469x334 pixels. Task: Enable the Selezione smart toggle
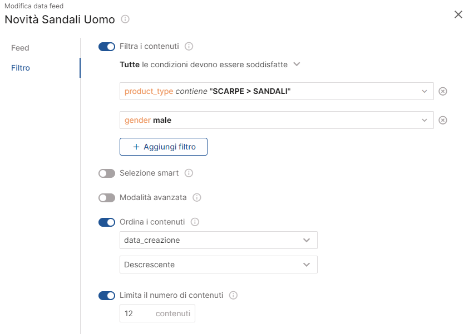pos(107,173)
